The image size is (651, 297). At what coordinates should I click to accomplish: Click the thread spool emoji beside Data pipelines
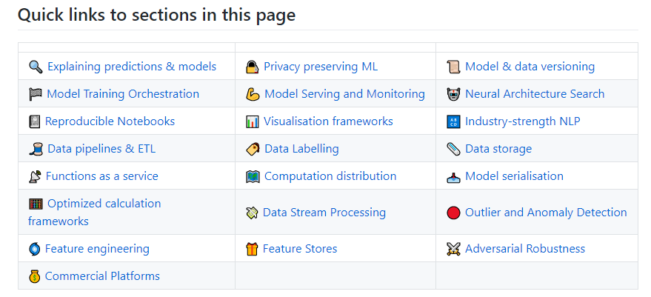click(x=36, y=149)
